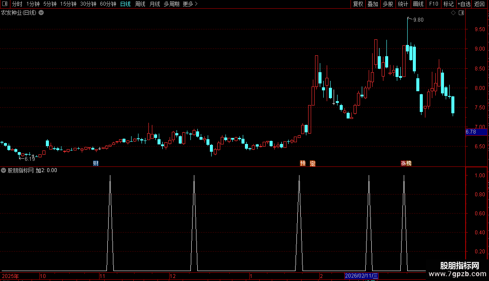Viewport: 489px width, 281px height.
Task: Click the 1.00 indicator axis label
Action: pyautogui.click(x=479, y=176)
